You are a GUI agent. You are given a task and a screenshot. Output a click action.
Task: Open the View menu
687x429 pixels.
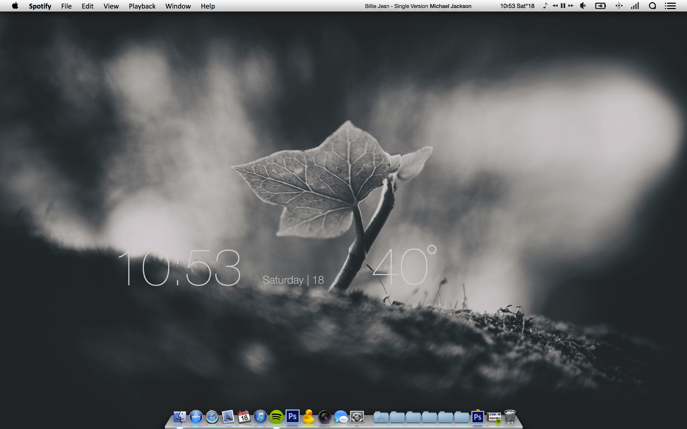[111, 6]
